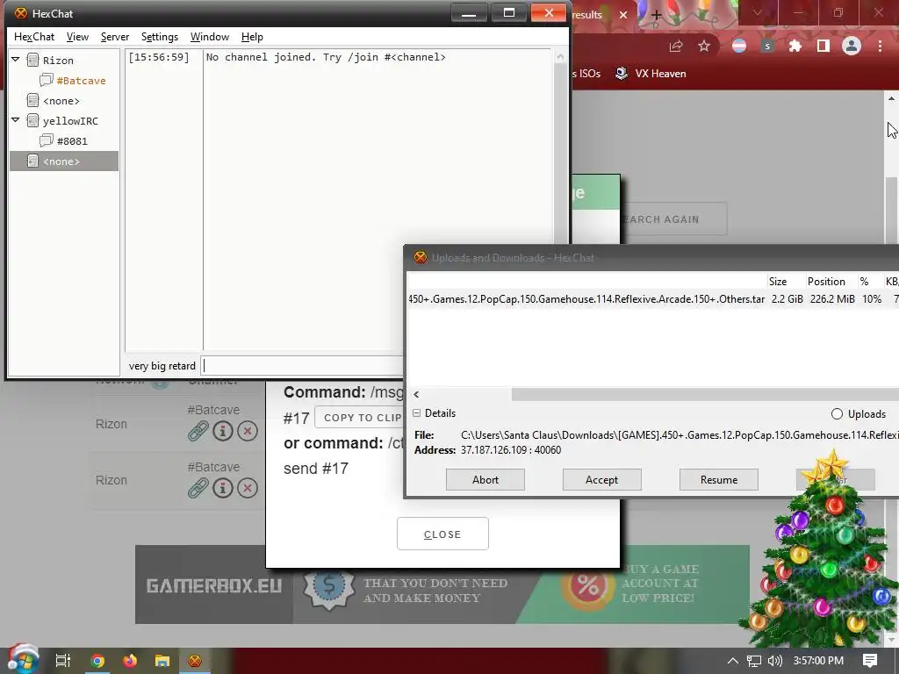Click the info icon in second Rizon row
The width and height of the screenshot is (899, 674).
[223, 488]
